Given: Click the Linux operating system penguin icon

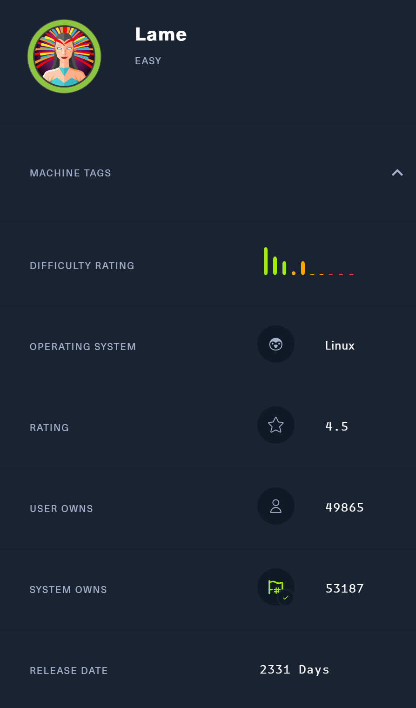Looking at the screenshot, I should pos(276,344).
